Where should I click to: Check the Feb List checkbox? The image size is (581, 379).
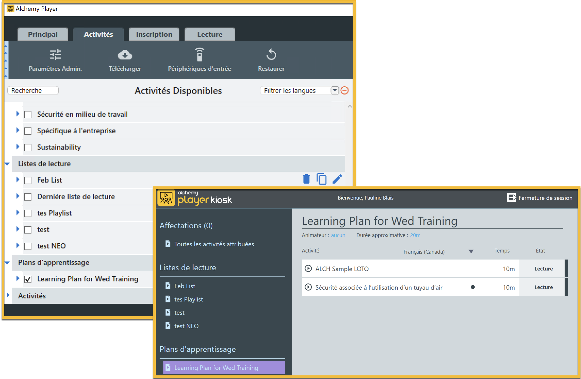[x=28, y=180]
